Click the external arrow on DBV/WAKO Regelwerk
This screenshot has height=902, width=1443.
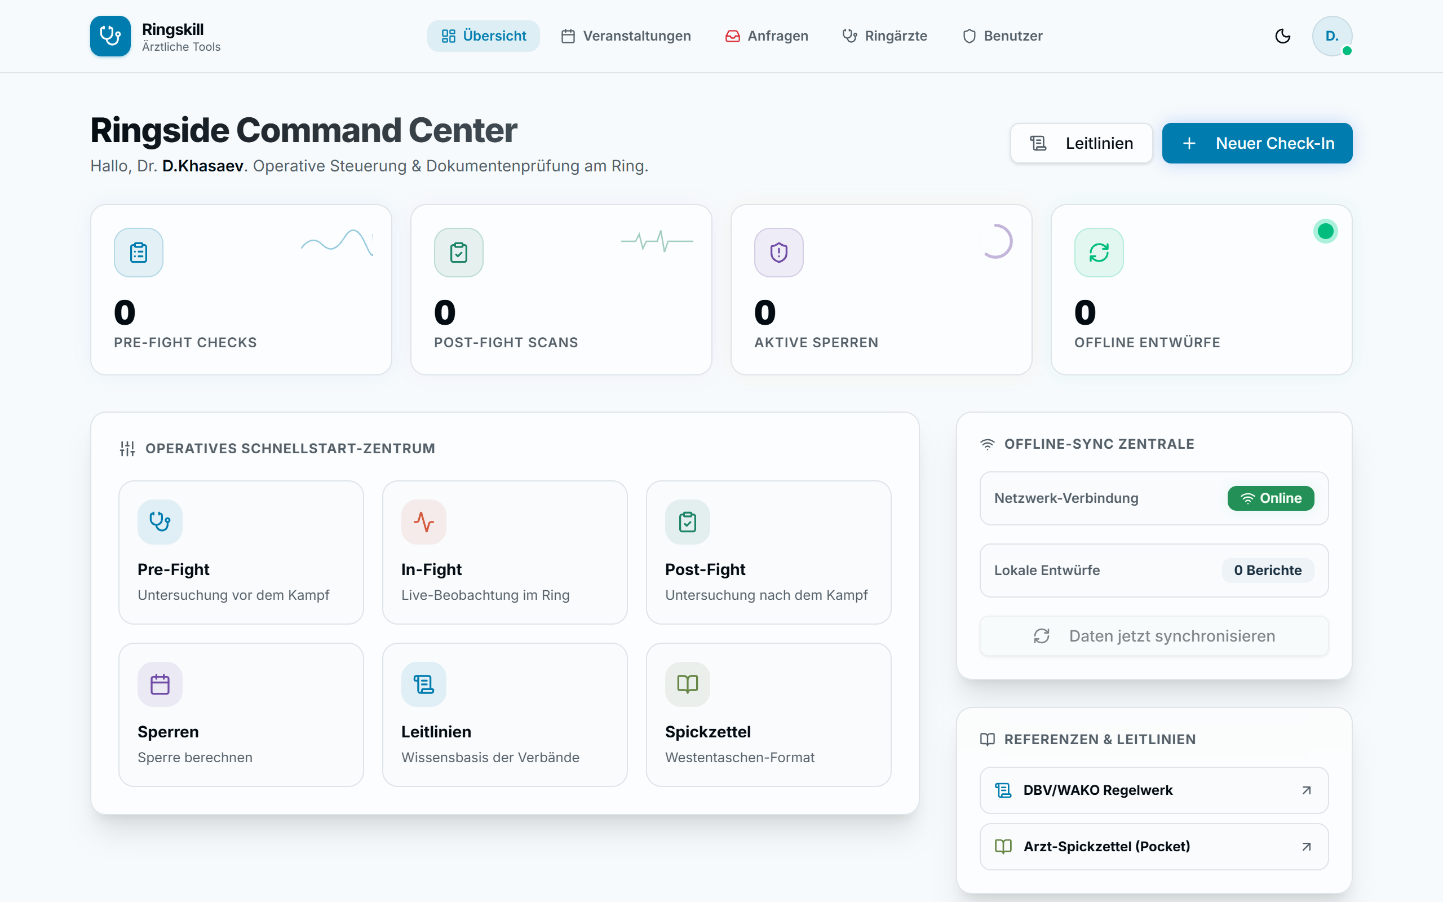click(1306, 790)
